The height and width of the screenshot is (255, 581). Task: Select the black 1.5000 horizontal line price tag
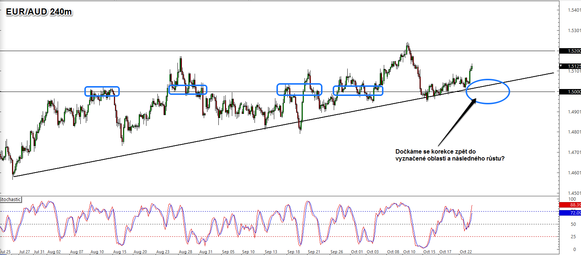point(570,92)
